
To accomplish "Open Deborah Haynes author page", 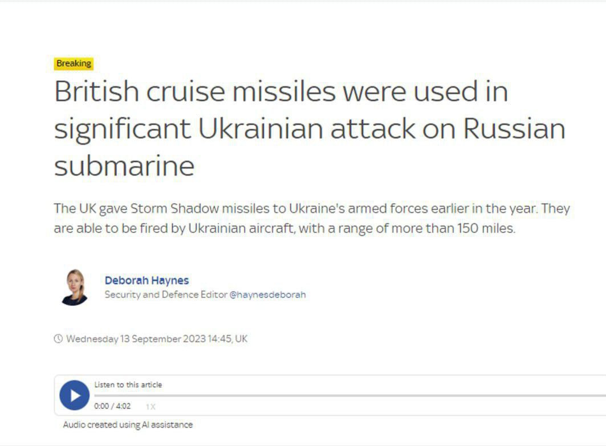I will 147,280.
